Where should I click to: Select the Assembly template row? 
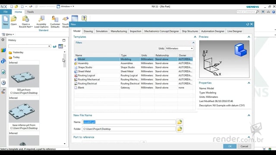[133, 63]
